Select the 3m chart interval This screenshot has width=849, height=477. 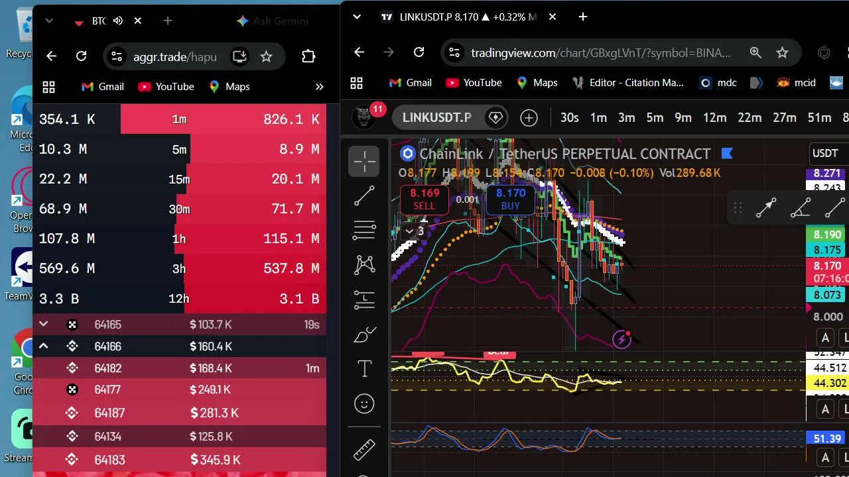pyautogui.click(x=627, y=118)
